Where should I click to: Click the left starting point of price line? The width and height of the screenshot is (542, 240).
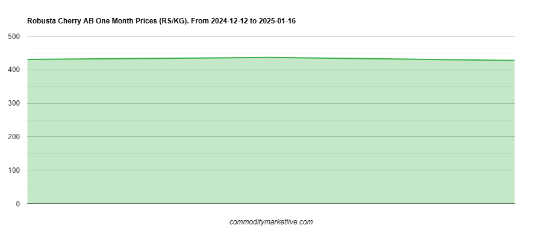coord(28,59)
